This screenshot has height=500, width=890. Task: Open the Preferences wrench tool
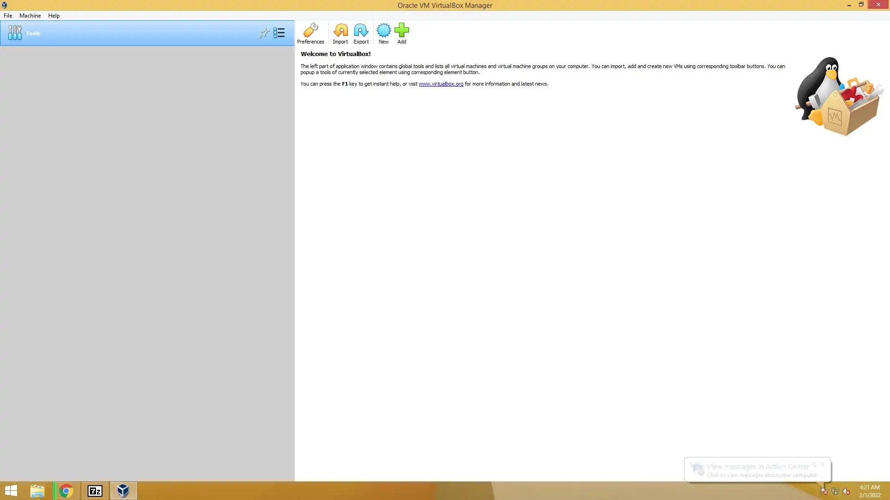pyautogui.click(x=310, y=33)
